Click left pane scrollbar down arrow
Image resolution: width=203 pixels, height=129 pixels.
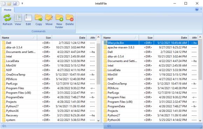pos(98,121)
